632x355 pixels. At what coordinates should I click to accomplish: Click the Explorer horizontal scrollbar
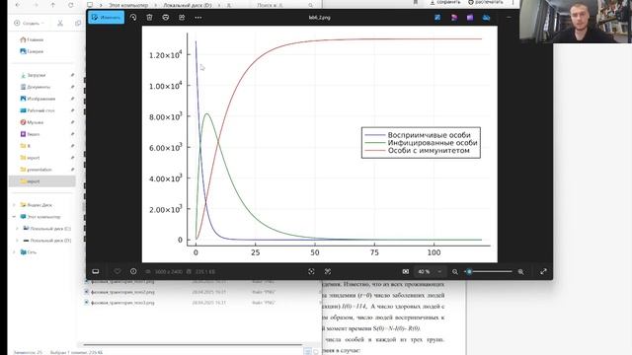(193, 344)
